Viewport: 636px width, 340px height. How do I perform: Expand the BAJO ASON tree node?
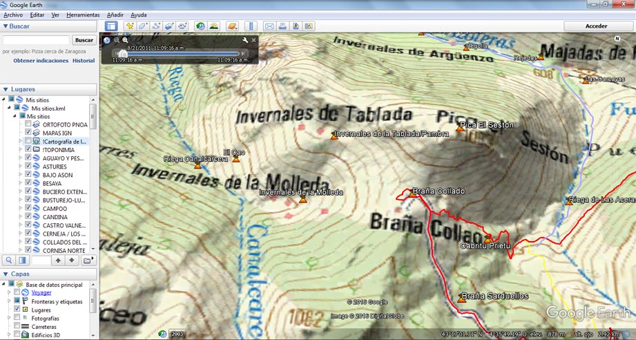pyautogui.click(x=20, y=175)
